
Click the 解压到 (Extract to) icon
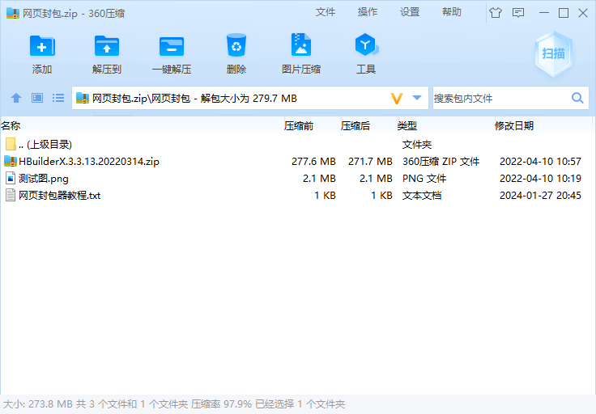107,46
